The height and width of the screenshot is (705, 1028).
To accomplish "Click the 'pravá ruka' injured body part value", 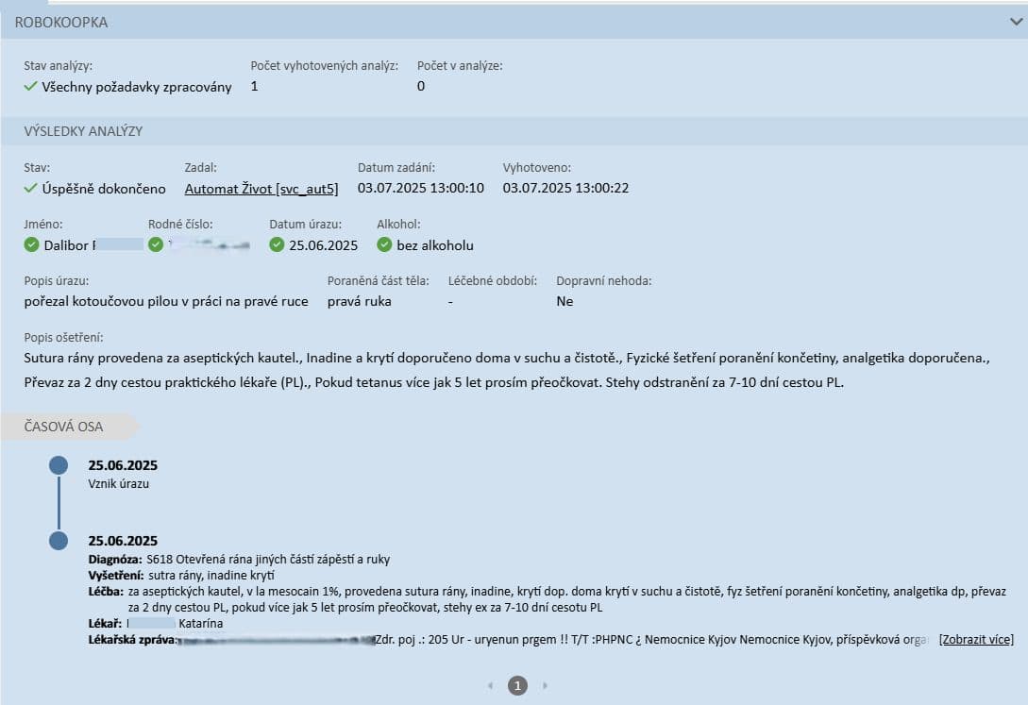I will click(359, 302).
